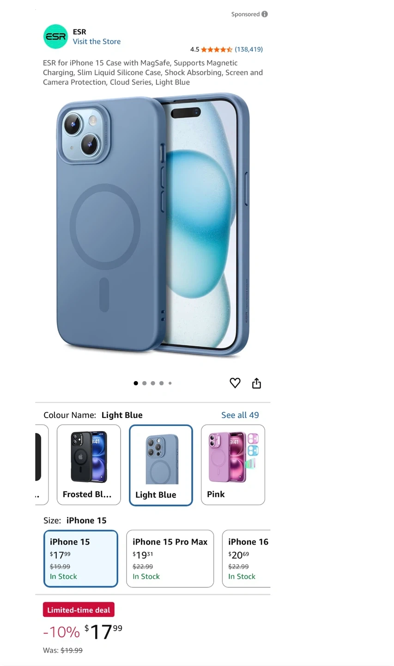
Task: Choose the Frosted Black colour option
Action: point(89,465)
